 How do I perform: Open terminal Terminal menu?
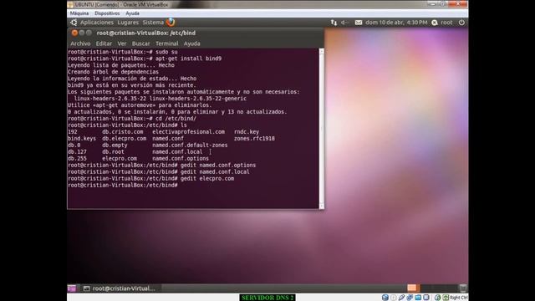click(x=167, y=43)
